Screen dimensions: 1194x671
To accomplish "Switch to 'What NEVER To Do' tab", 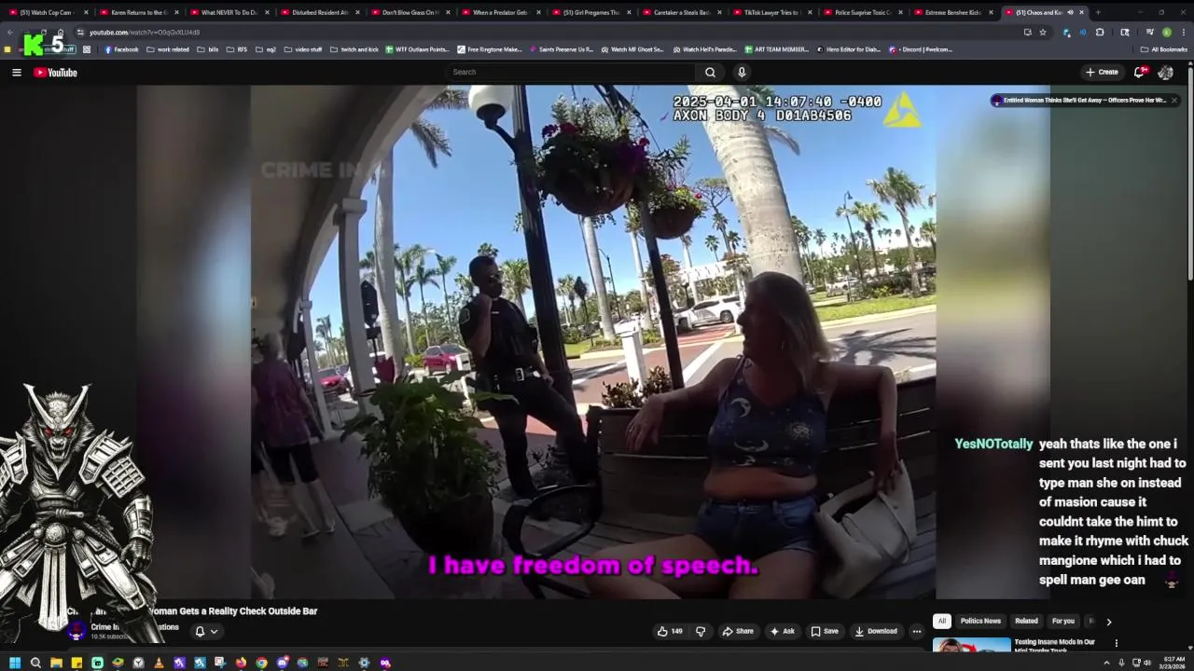I will tap(229, 12).
